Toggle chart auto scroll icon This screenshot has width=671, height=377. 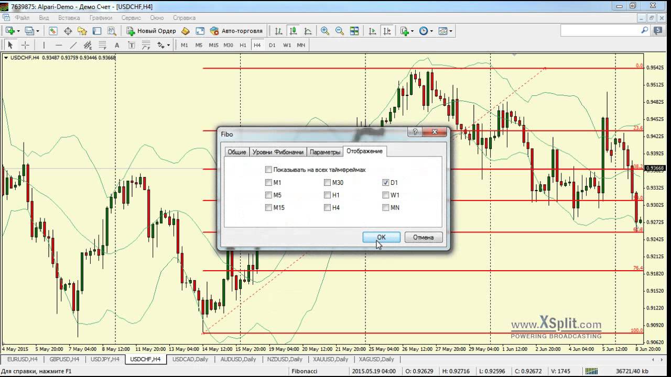[x=373, y=31]
